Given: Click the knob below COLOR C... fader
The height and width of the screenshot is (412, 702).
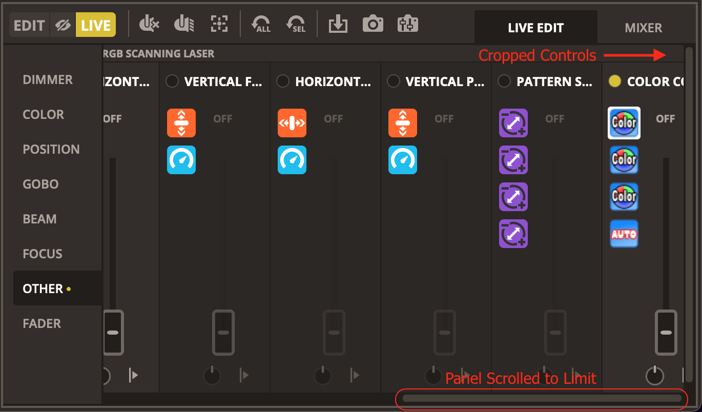Looking at the screenshot, I should click(655, 376).
